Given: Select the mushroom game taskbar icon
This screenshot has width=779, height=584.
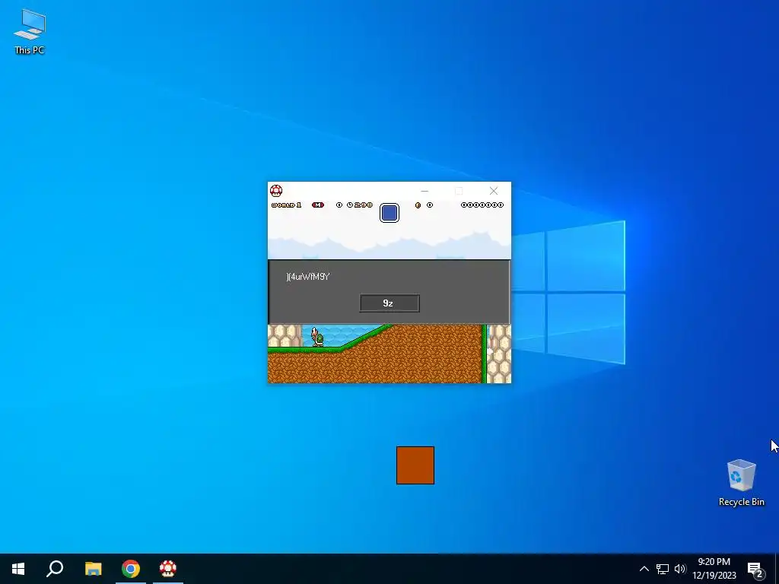Looking at the screenshot, I should [x=168, y=569].
